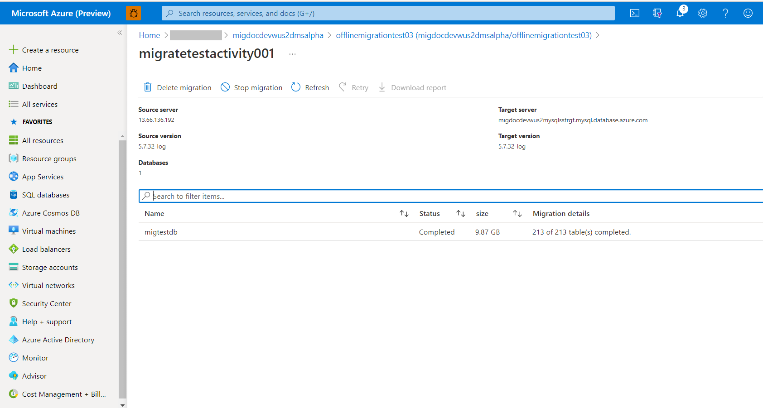Click Microsoft Azure (Preview) title
The height and width of the screenshot is (408, 763).
tap(61, 13)
